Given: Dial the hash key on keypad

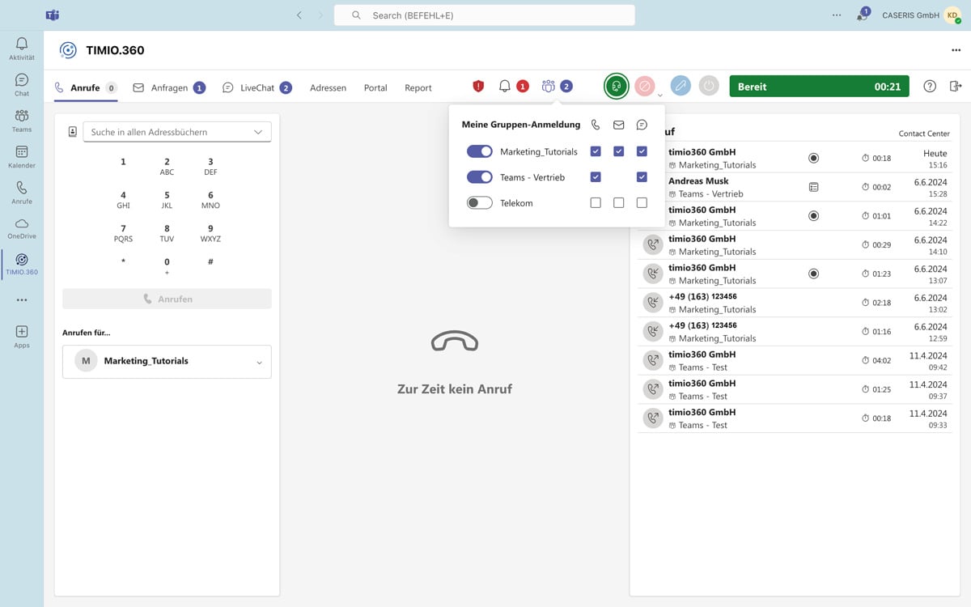Looking at the screenshot, I should (210, 261).
